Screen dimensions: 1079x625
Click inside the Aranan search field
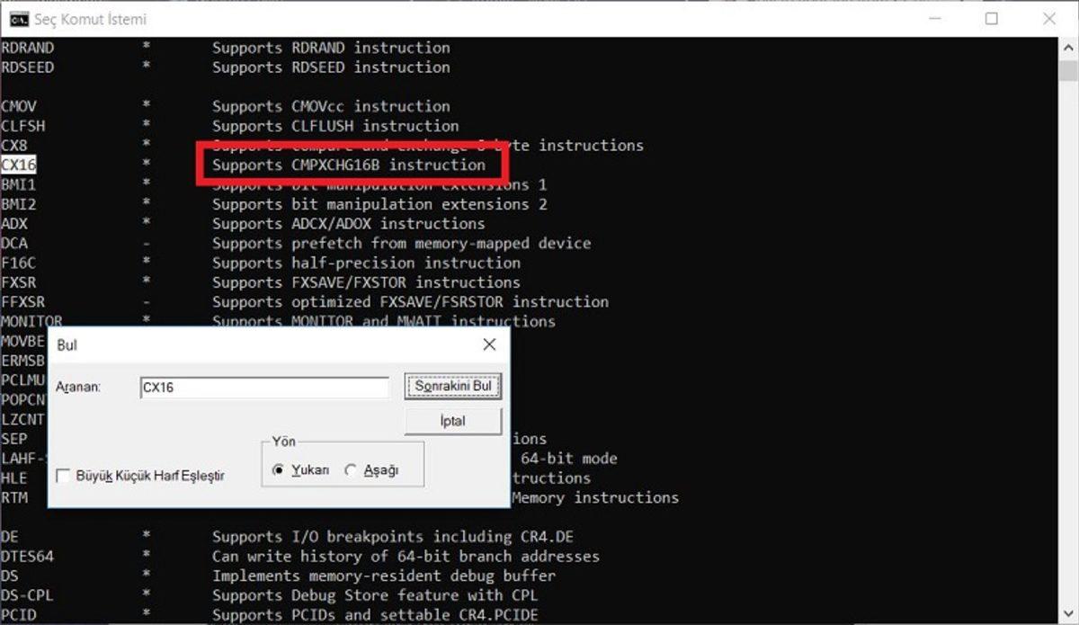pos(263,387)
